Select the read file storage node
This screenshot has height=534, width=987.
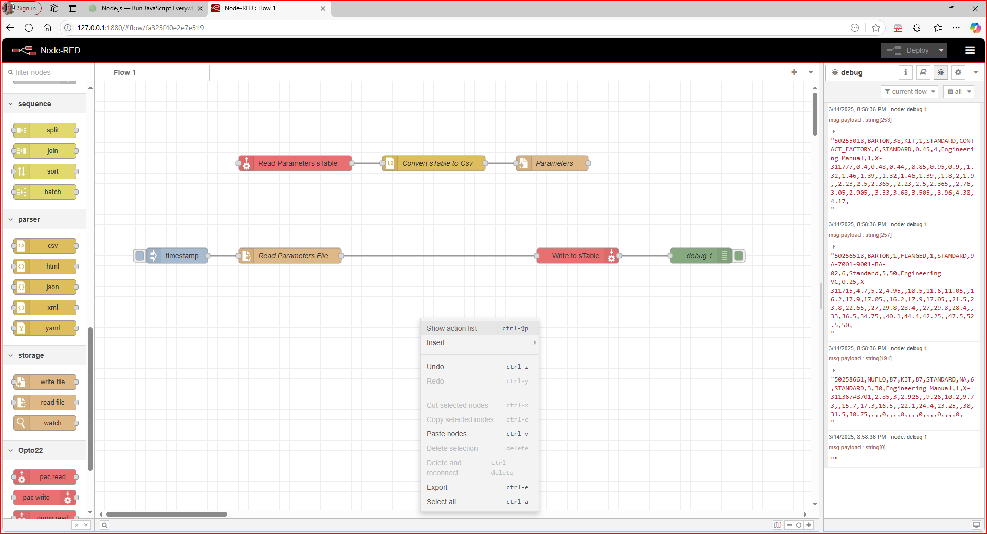point(45,403)
